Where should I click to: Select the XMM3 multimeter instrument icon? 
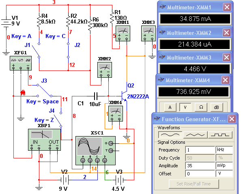coord(148,33)
